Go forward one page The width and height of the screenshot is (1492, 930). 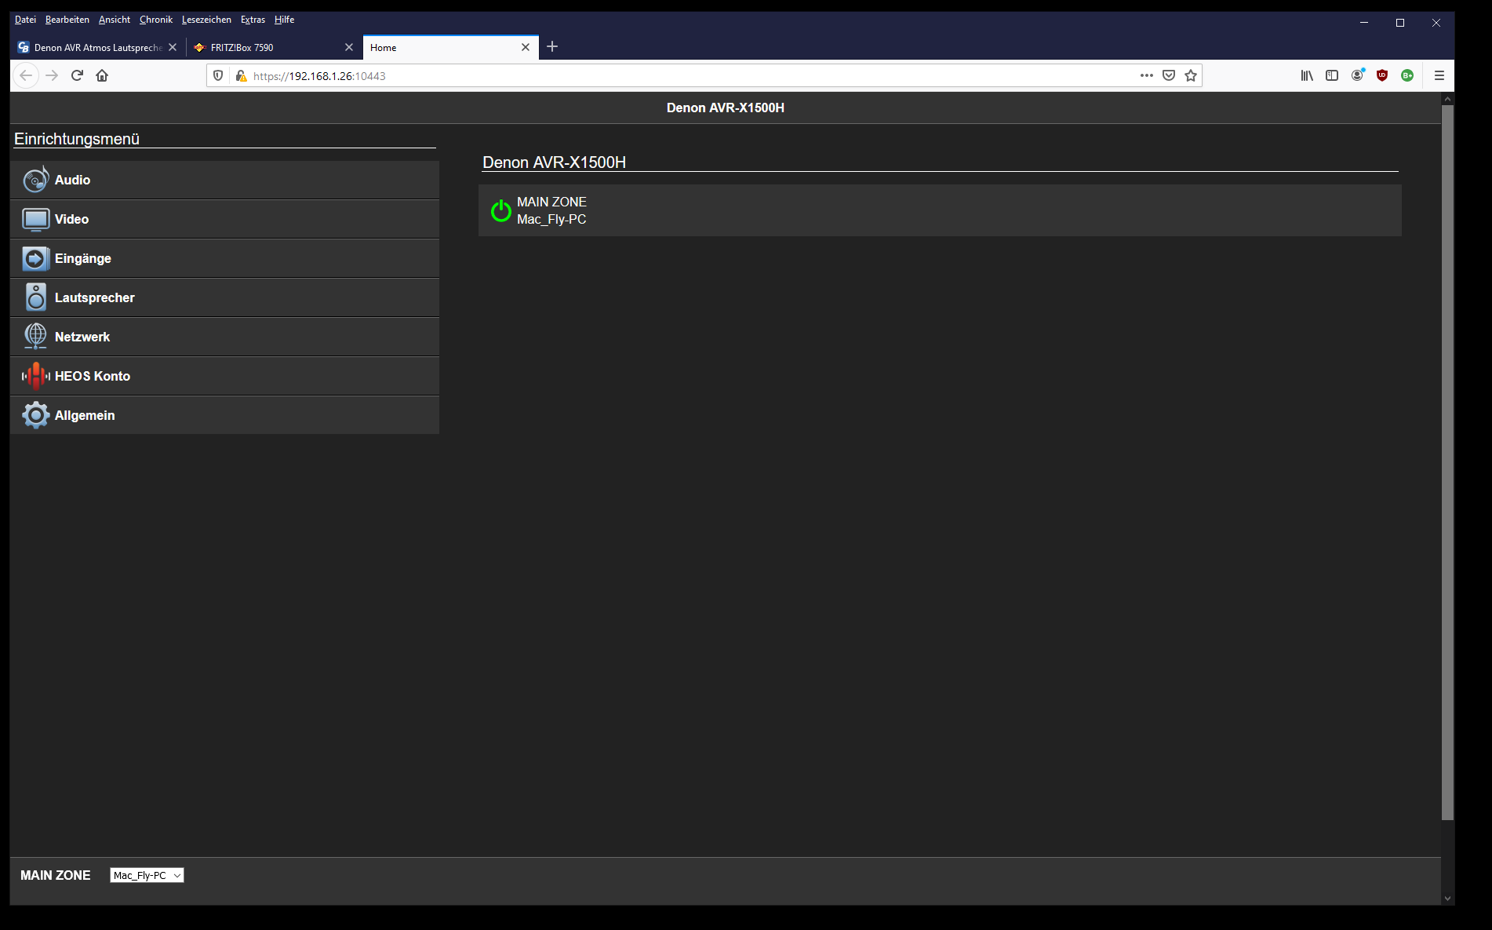click(52, 75)
